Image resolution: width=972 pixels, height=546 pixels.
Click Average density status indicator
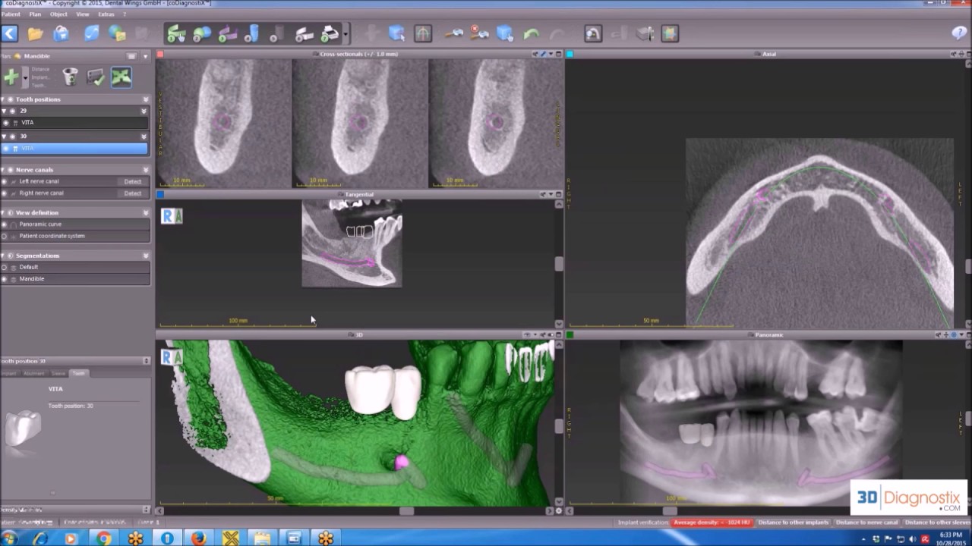(712, 522)
